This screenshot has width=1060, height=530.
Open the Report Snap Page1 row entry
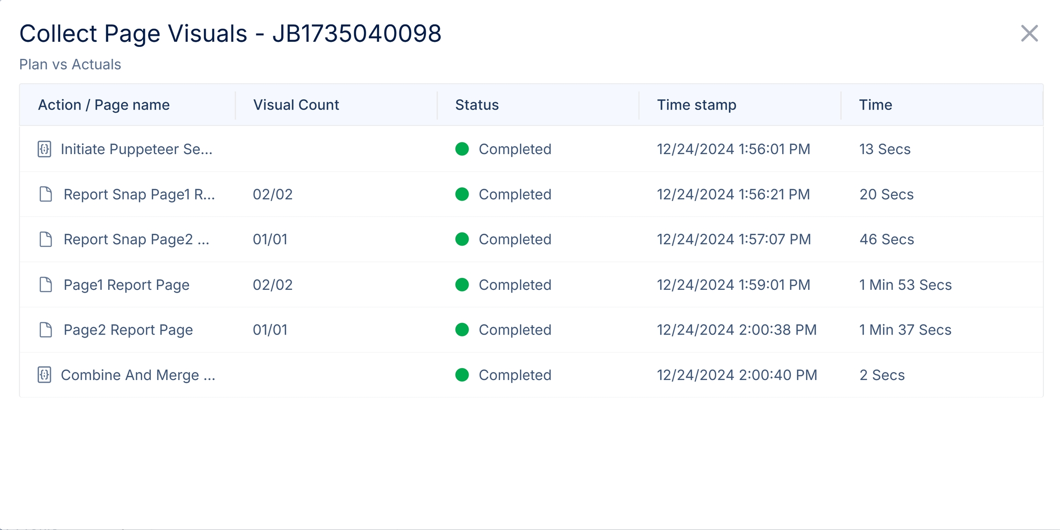(x=139, y=194)
